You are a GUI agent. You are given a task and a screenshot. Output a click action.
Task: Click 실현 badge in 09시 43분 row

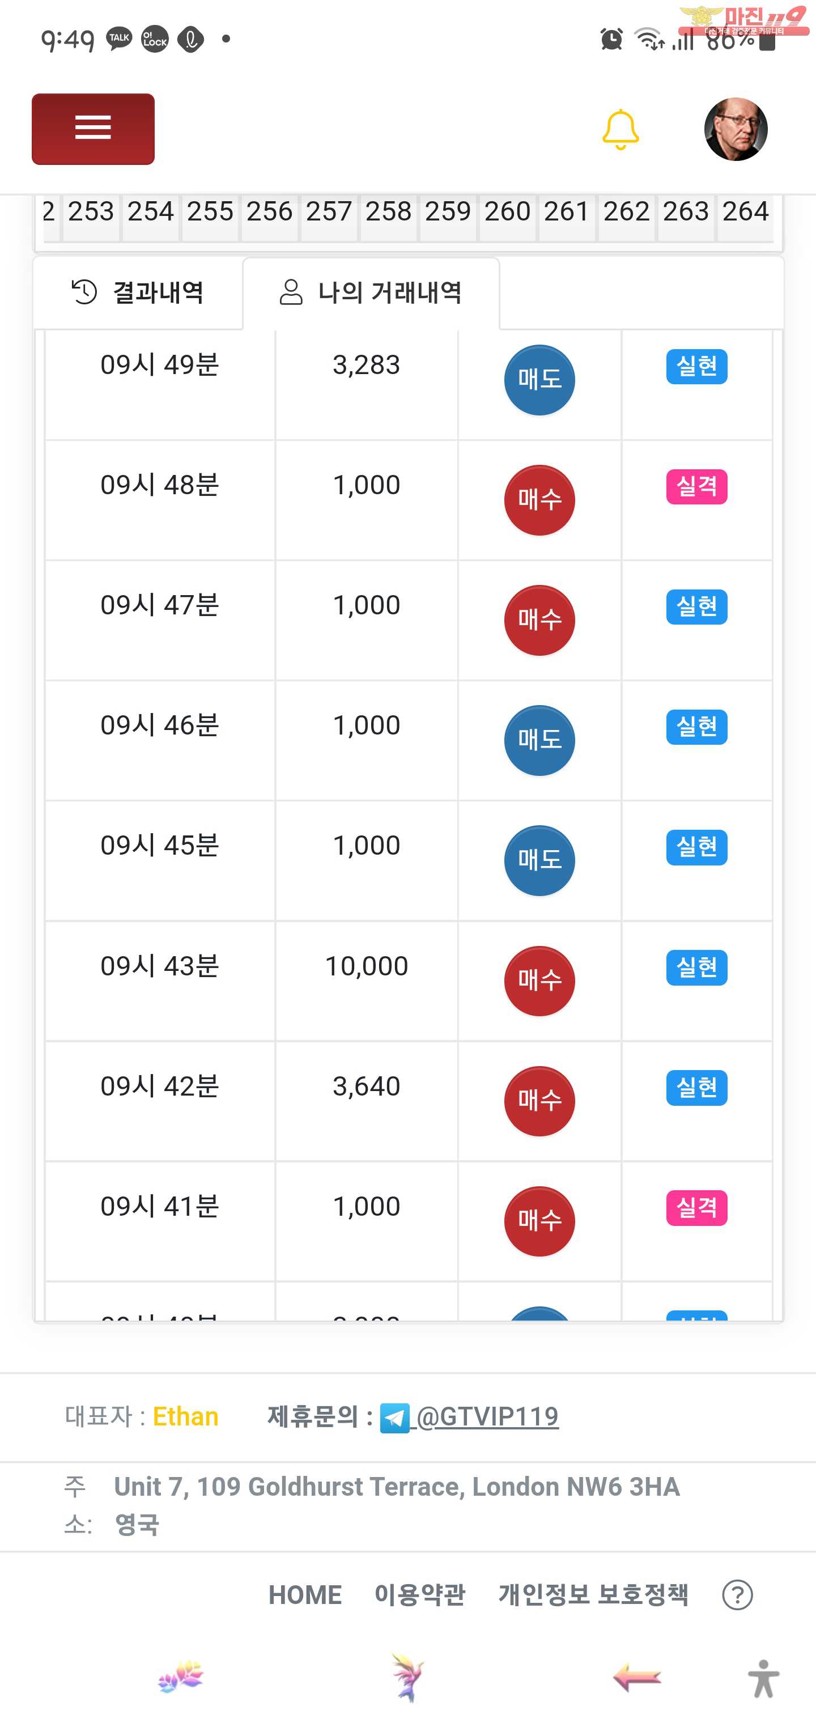pyautogui.click(x=696, y=967)
